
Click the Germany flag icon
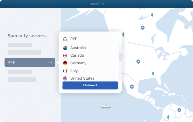(x=65, y=63)
